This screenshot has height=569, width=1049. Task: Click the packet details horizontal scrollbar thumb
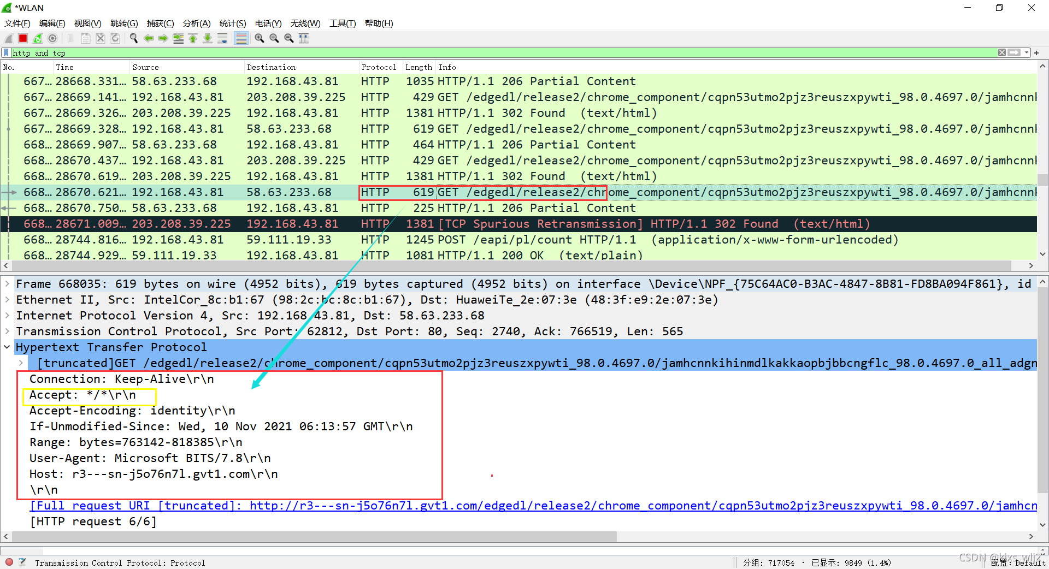[314, 537]
